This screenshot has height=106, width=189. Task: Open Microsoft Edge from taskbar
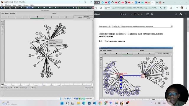pyautogui.click(x=84, y=103)
